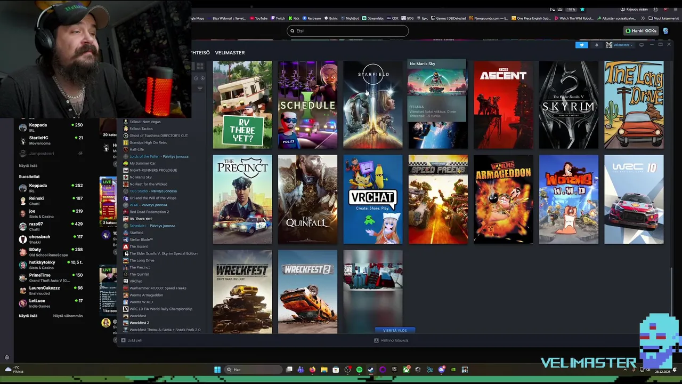Open the StarlieHC Movierooms channel
Screen dimensions: 682x384
click(50, 140)
